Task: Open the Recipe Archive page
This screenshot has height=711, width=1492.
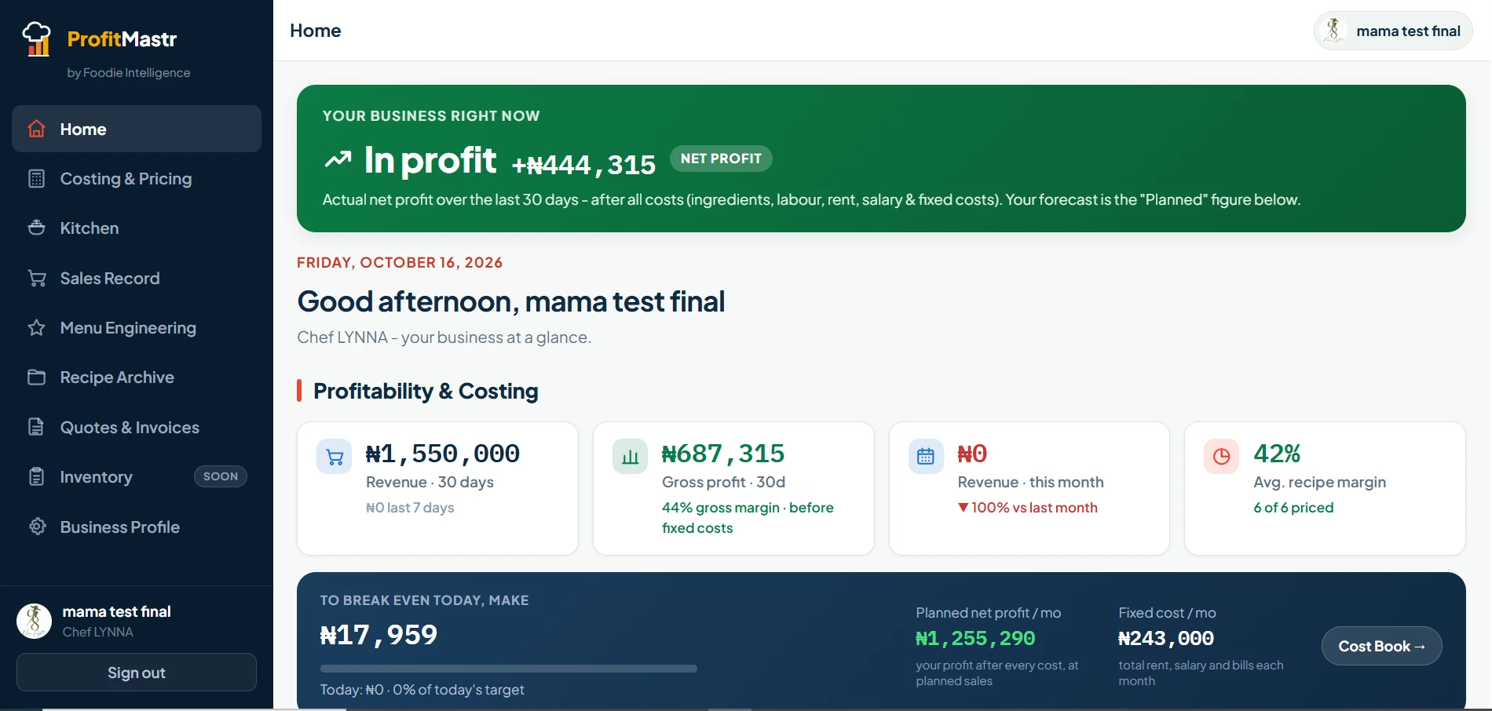Action: pos(137,377)
